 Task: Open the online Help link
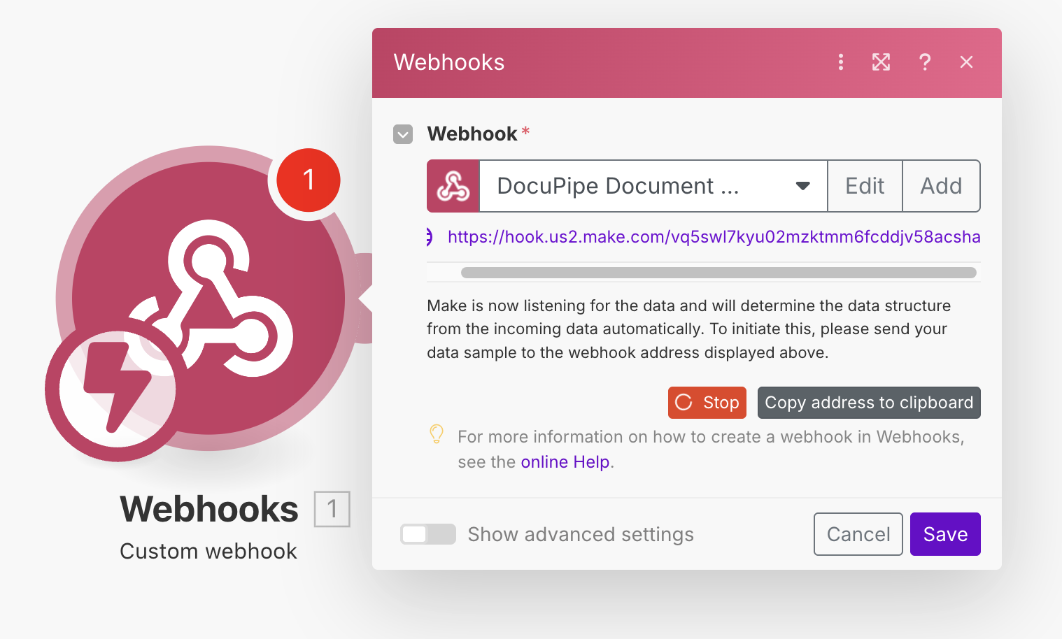coord(565,462)
